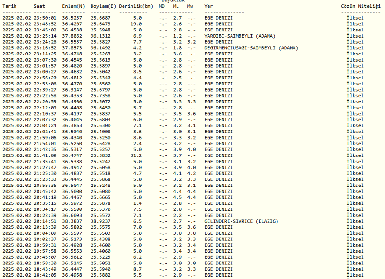
Task: Click the Çözüm Niteliği column header
Action: (361, 6)
